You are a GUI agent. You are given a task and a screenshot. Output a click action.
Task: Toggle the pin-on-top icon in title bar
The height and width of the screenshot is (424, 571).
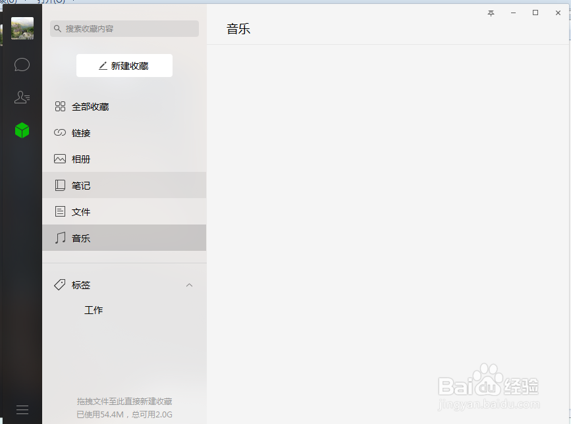click(x=490, y=13)
